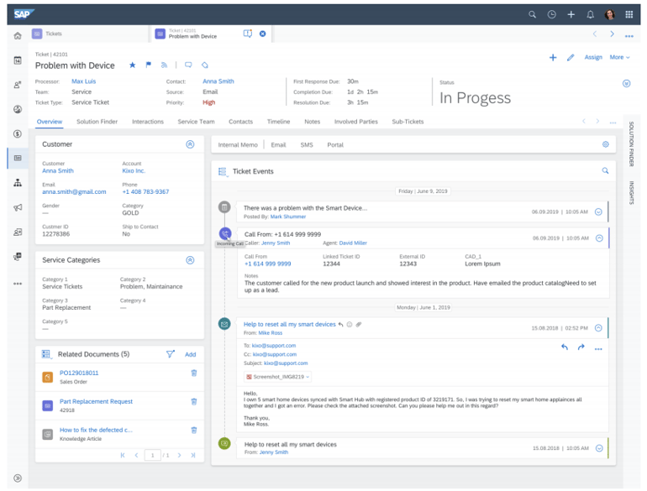
Task: Expand the Smart Device problem event
Action: coord(598,212)
